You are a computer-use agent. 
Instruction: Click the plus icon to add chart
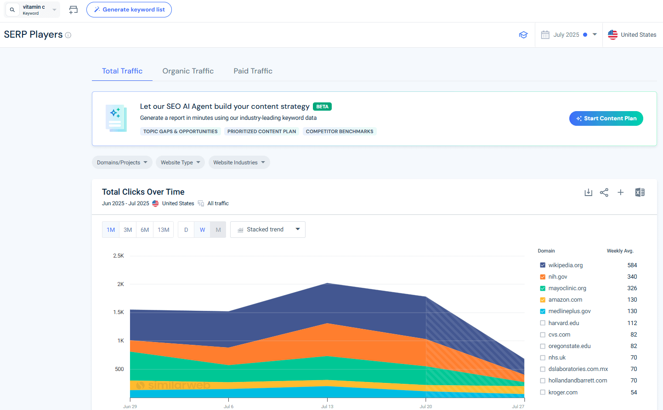(620, 192)
